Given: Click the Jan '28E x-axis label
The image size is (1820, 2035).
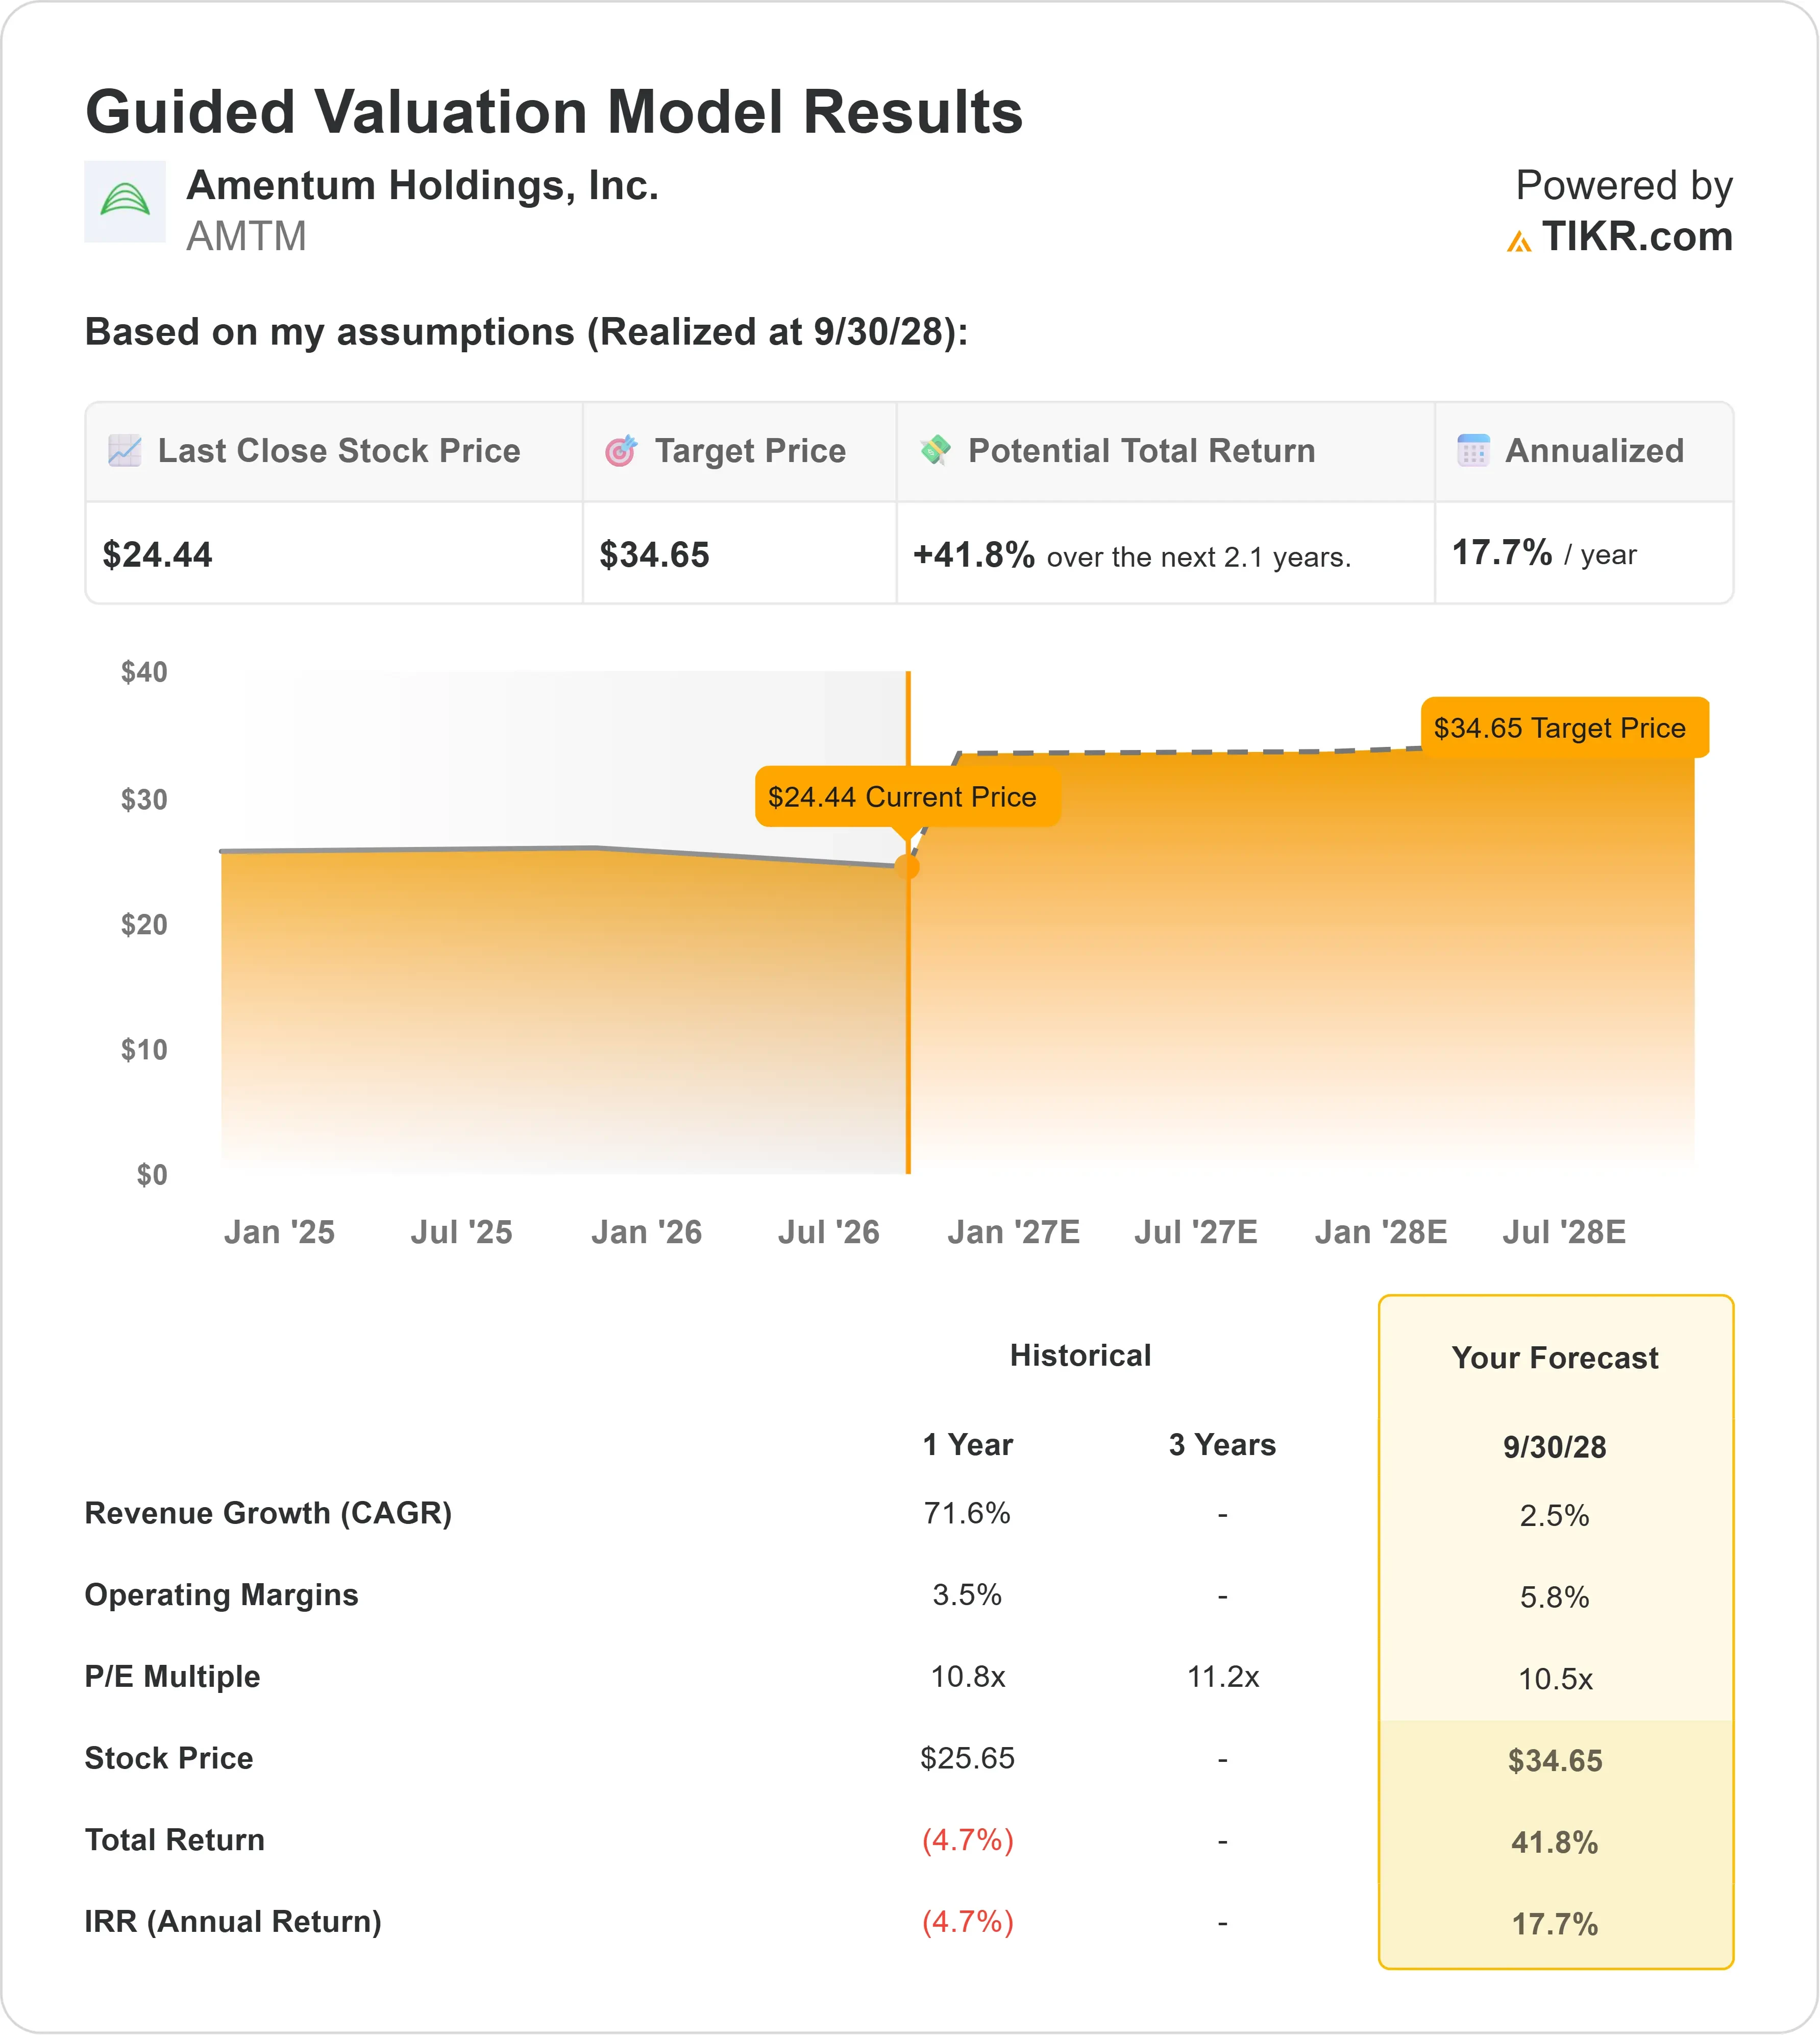Looking at the screenshot, I should 1380,1231.
